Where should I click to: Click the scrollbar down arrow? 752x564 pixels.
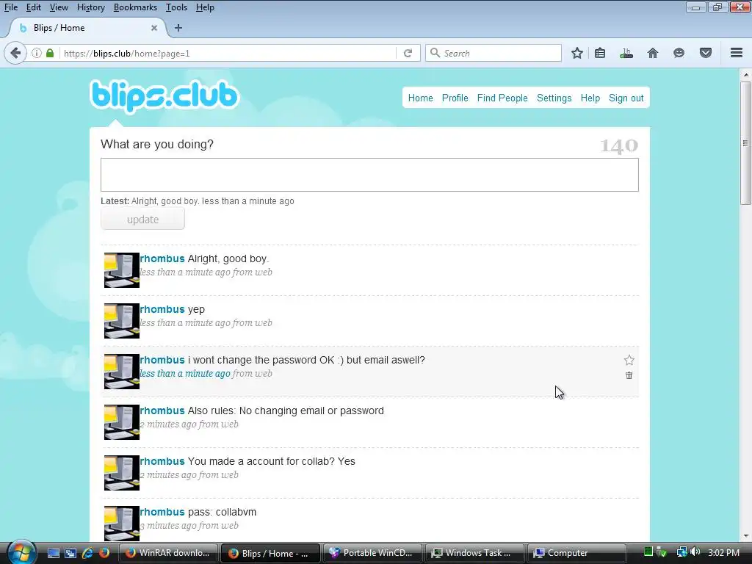click(745, 535)
